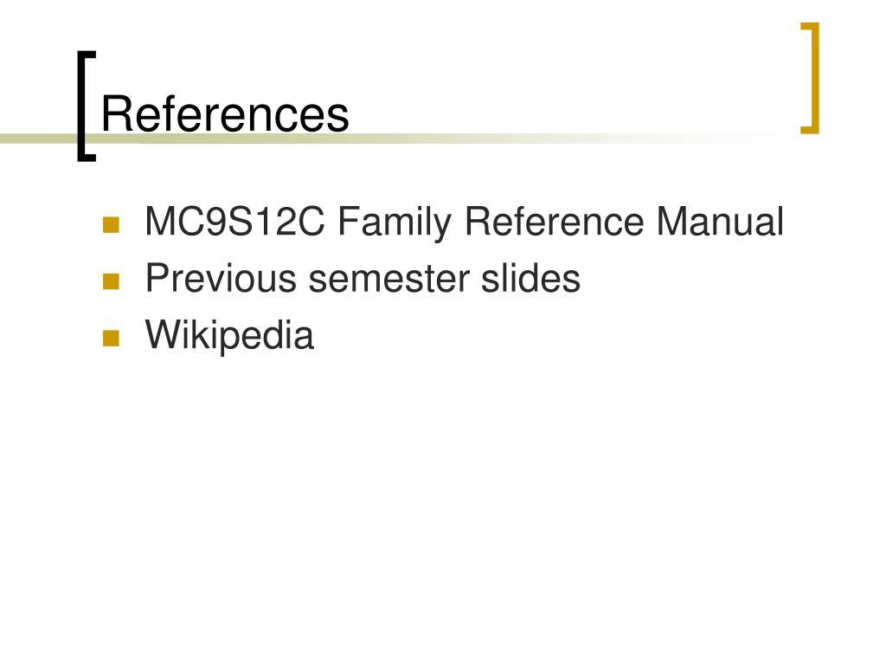The image size is (886, 665).
Task: Click the gold bullet next to Wikipedia
Action: pyautogui.click(x=111, y=339)
